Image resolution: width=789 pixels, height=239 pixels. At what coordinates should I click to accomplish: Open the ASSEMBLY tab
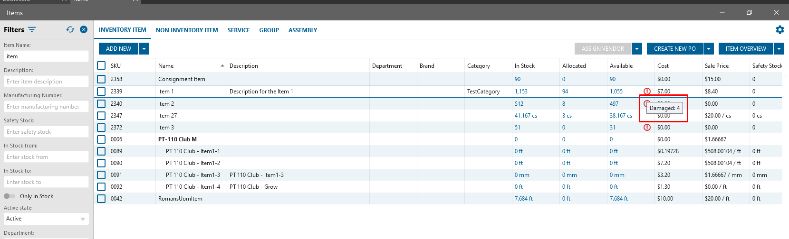[x=303, y=30]
